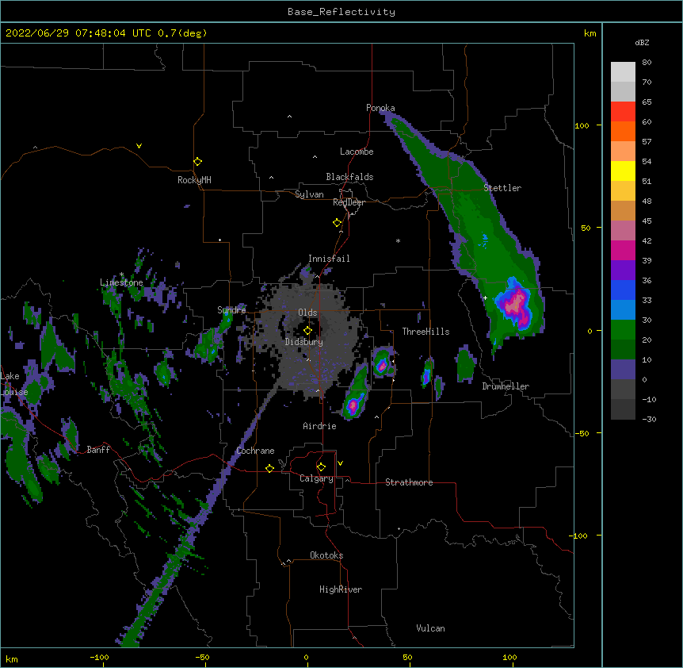Select the Vulcan label
This screenshot has width=683, height=668.
pyautogui.click(x=430, y=628)
